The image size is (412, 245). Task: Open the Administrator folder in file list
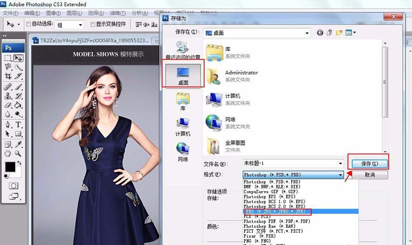point(241,73)
